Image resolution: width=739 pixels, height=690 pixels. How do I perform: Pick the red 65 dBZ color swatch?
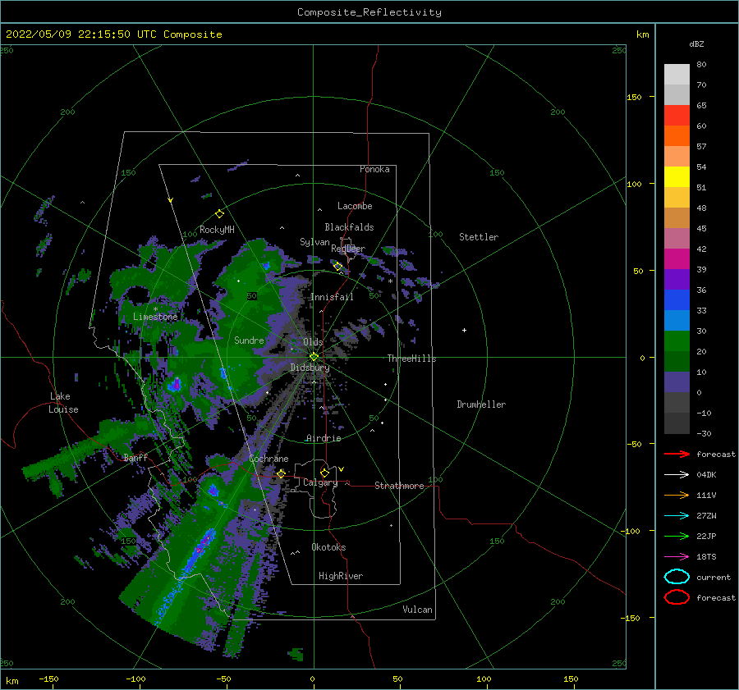coord(677,115)
